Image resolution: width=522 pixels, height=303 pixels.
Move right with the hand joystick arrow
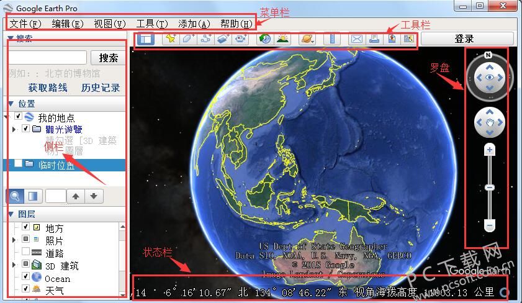point(500,122)
